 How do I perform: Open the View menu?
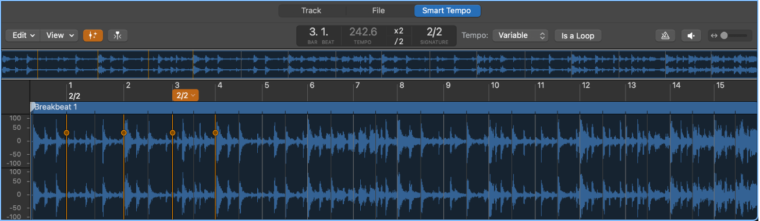tap(61, 35)
